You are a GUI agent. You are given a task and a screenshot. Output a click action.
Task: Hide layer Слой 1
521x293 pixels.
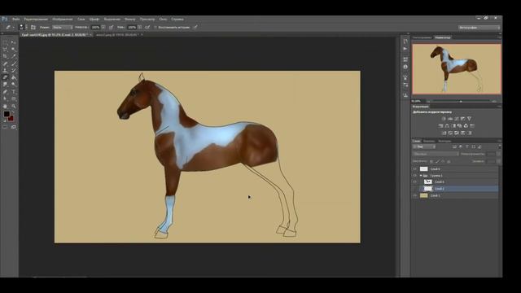[x=414, y=195]
